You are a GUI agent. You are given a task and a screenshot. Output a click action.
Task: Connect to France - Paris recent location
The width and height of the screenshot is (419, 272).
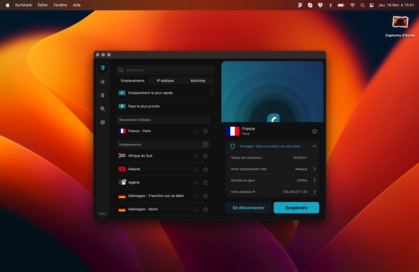[163, 131]
